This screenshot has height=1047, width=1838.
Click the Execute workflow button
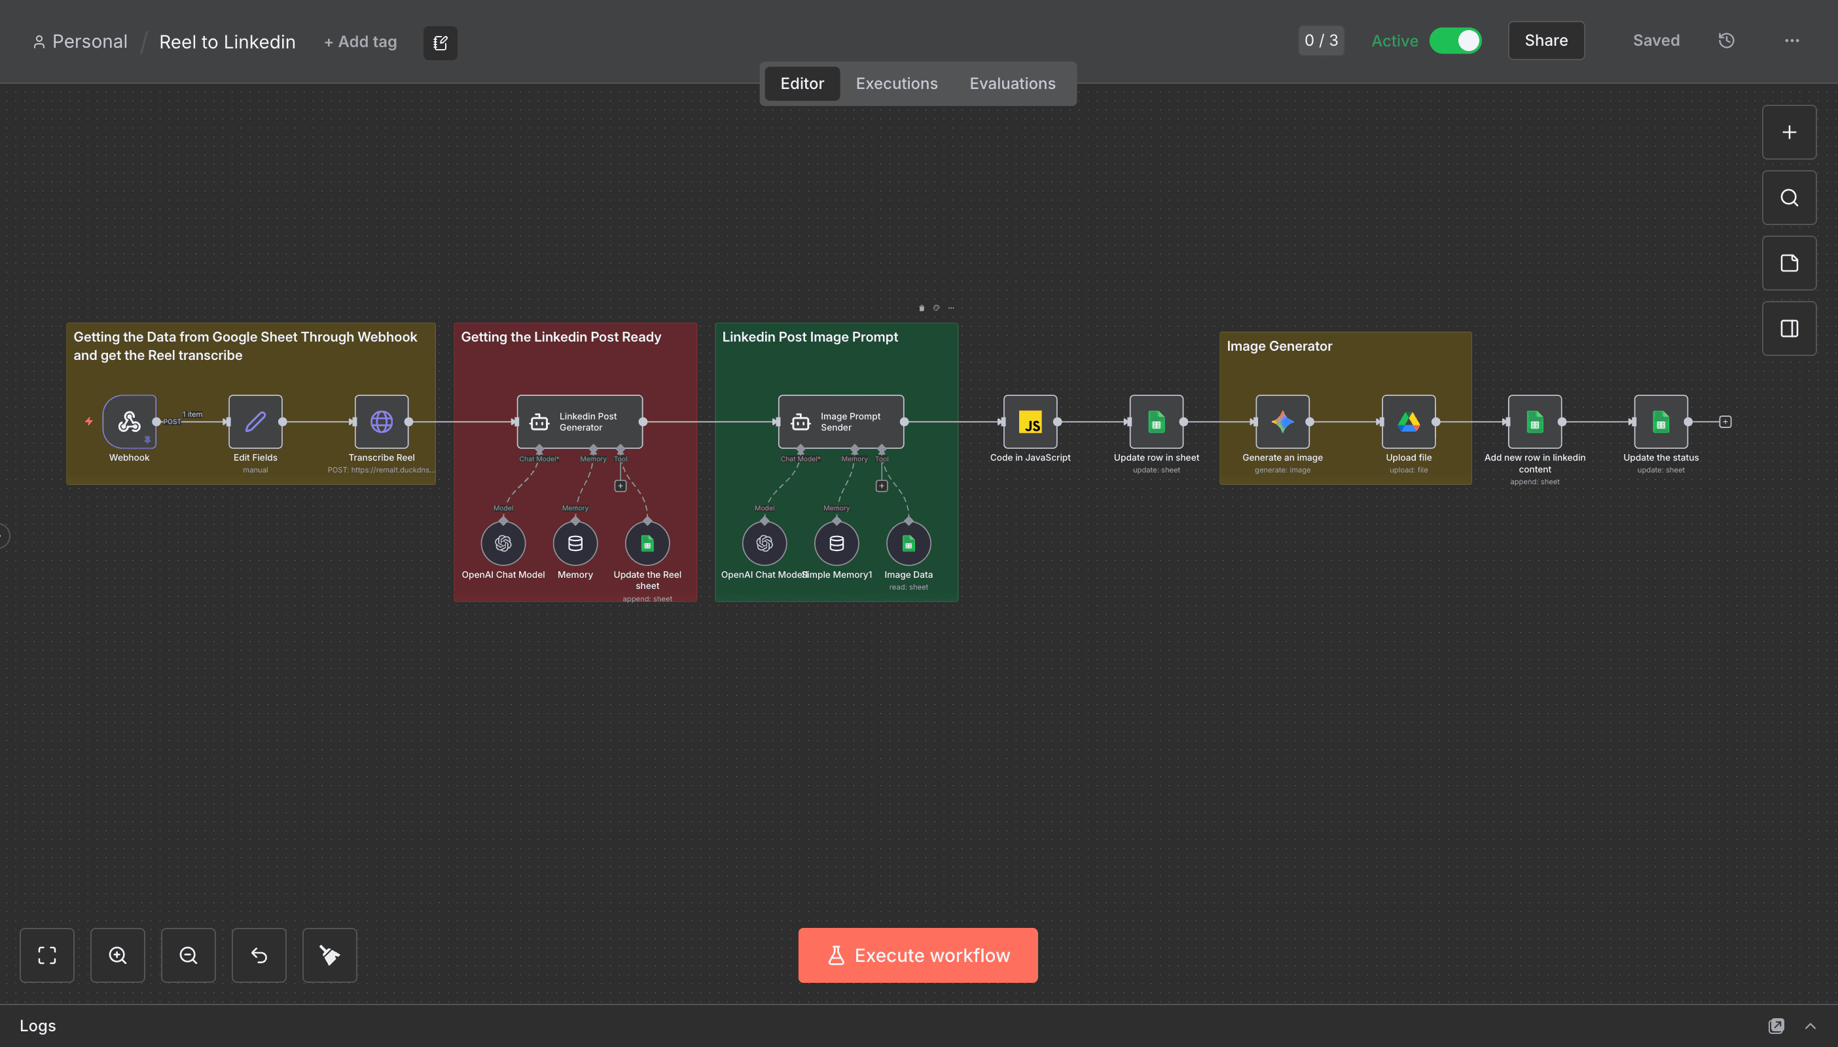[x=917, y=955]
